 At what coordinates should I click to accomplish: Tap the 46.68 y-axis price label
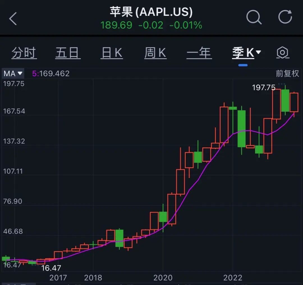coord(13,231)
